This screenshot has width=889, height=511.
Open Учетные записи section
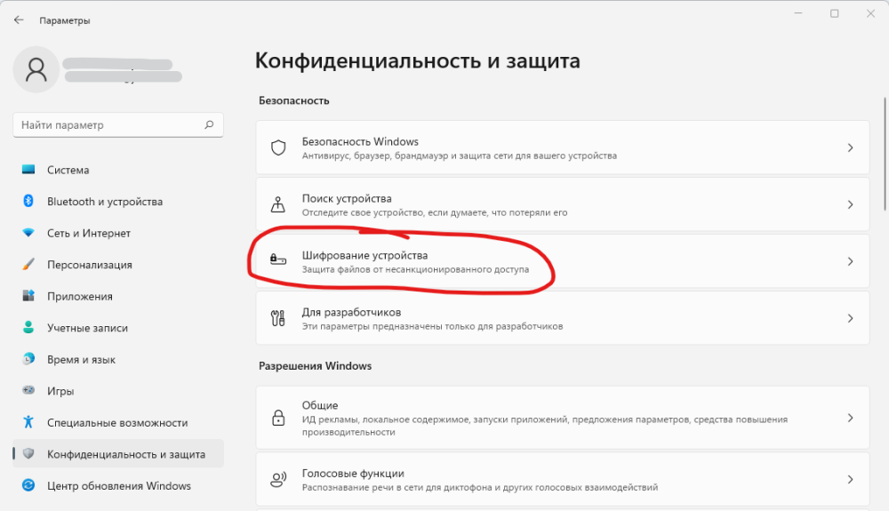point(118,328)
